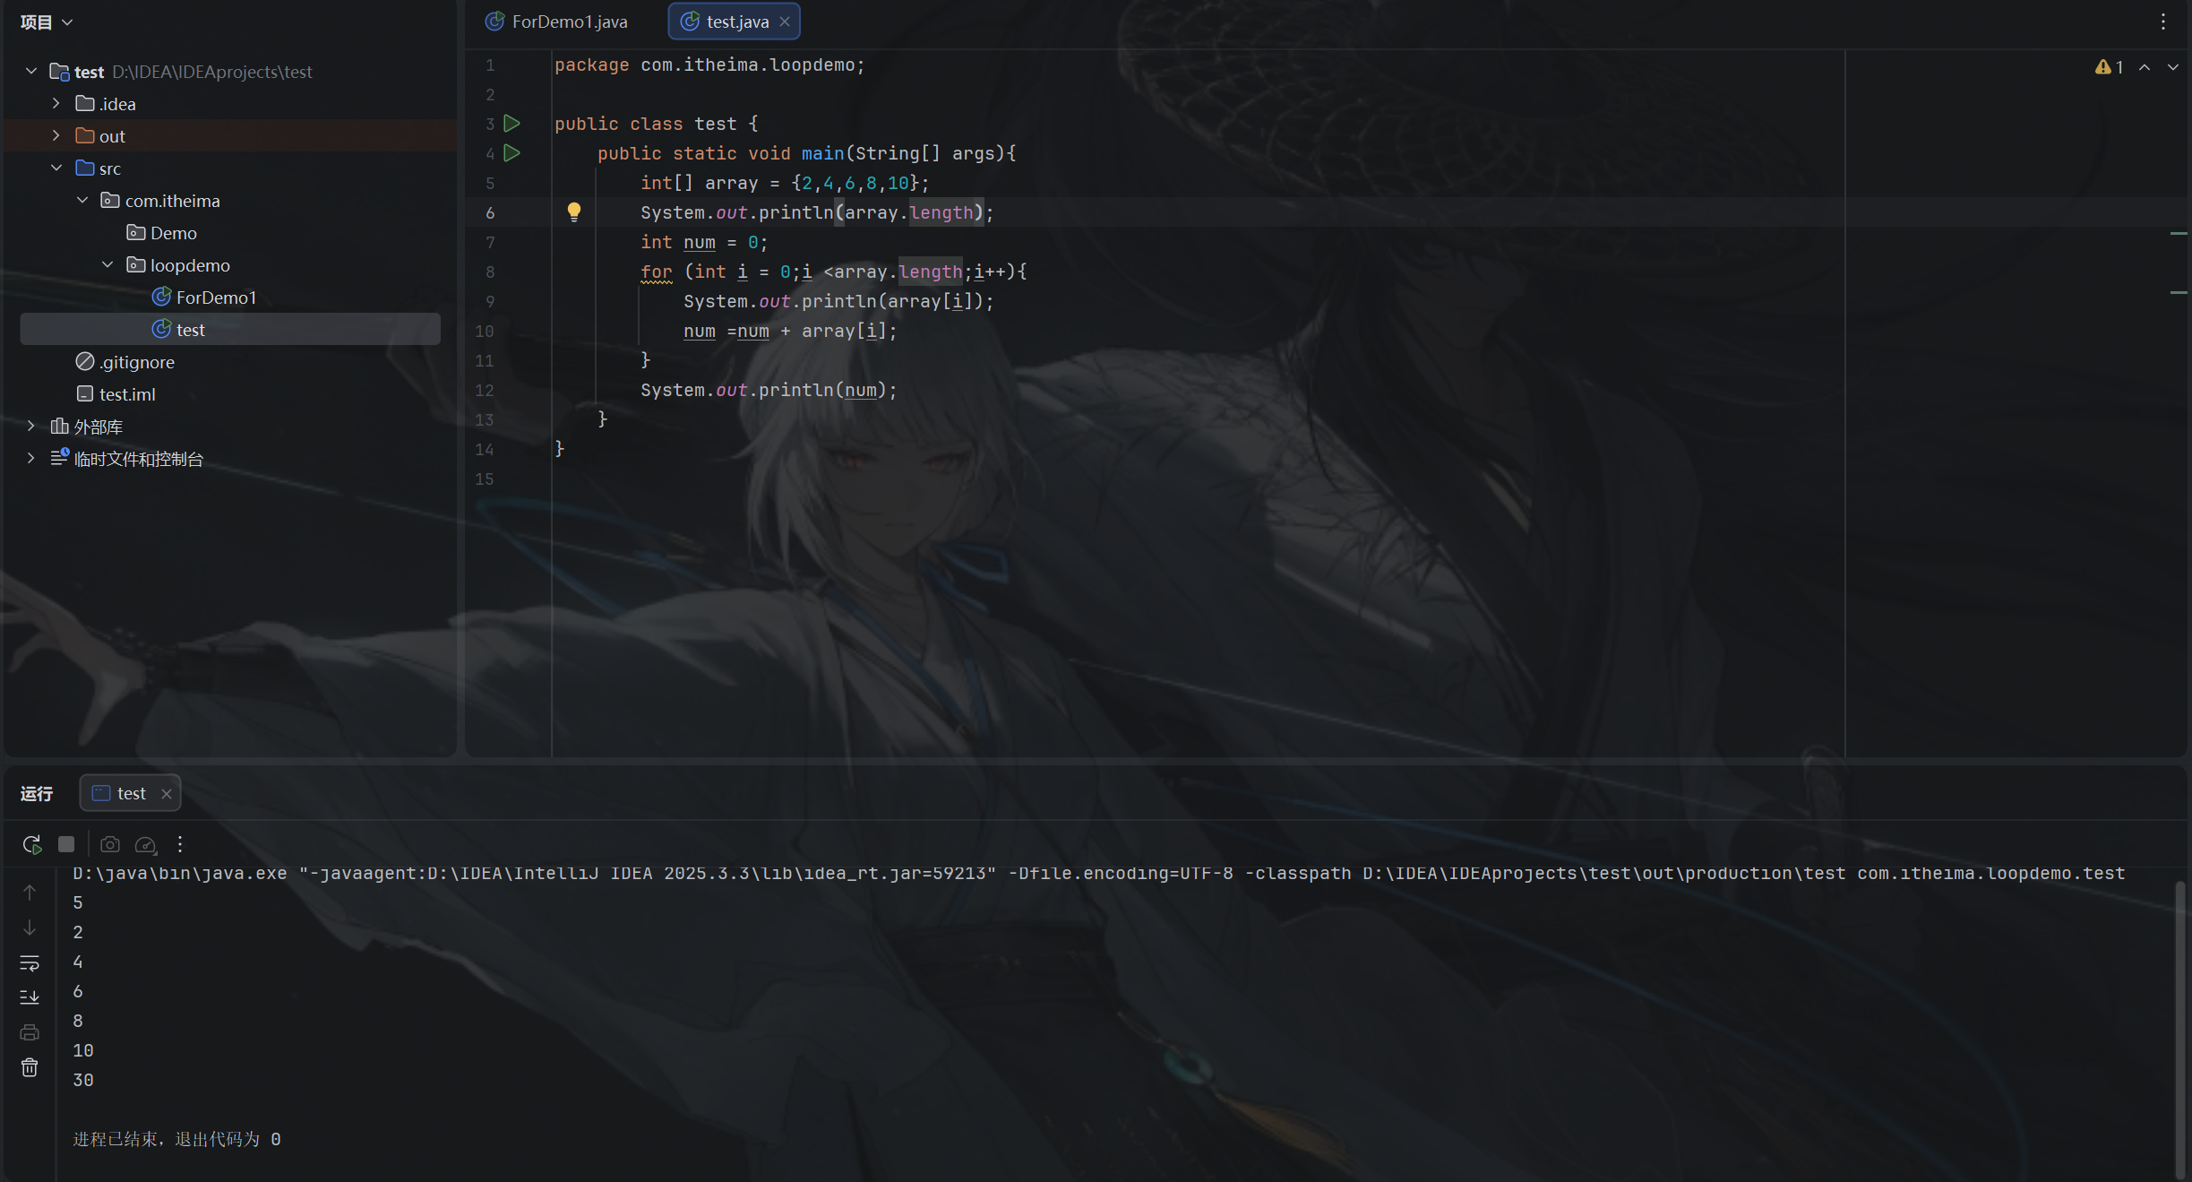Click line number 12 in gutter
2192x1182 pixels.
(x=485, y=390)
